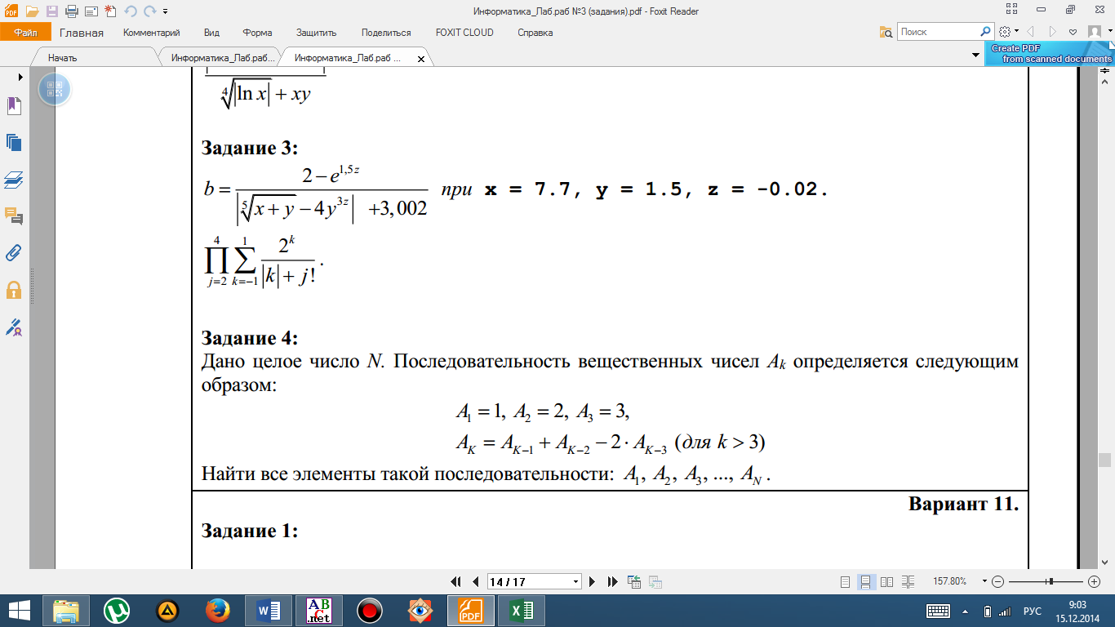The image size is (1115, 627).
Task: Open the Digital signatures panel
Action: [13, 327]
